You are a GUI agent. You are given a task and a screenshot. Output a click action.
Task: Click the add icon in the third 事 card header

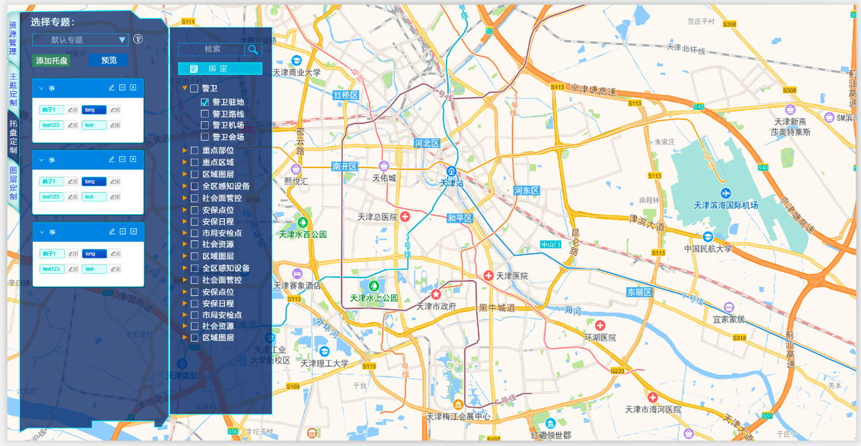123,232
